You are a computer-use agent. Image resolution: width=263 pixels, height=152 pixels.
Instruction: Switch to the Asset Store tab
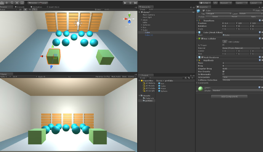tap(53, 7)
